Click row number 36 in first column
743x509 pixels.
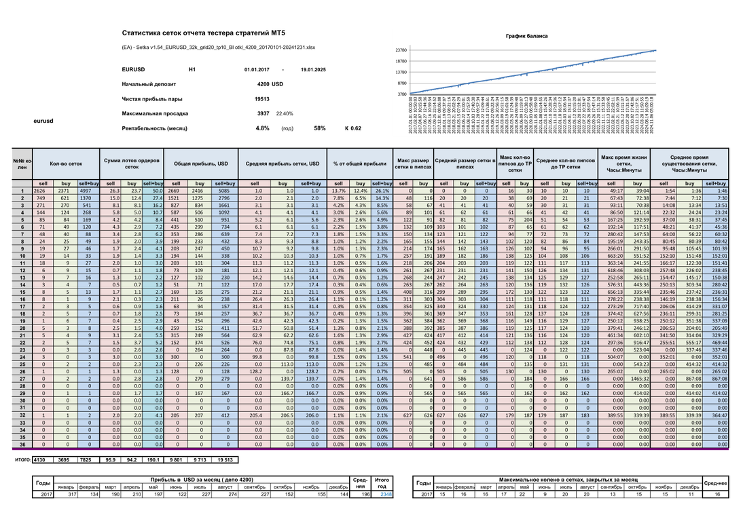[22, 444]
